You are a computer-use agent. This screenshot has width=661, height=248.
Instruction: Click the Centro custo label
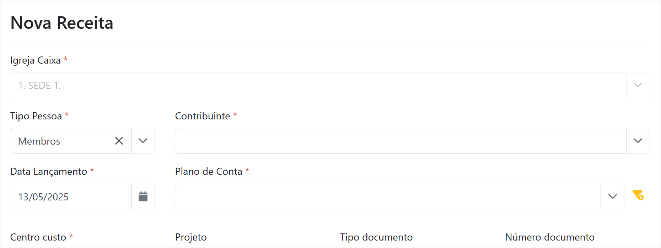[38, 237]
